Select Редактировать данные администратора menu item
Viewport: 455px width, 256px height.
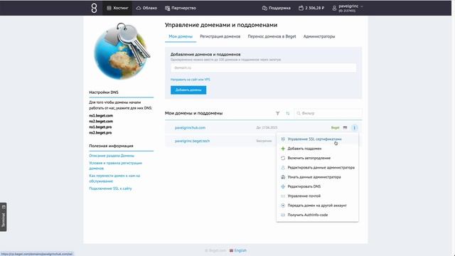(x=317, y=168)
